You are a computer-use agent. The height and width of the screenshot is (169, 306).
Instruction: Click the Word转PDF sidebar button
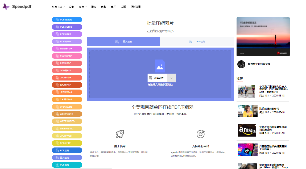click(67, 49)
